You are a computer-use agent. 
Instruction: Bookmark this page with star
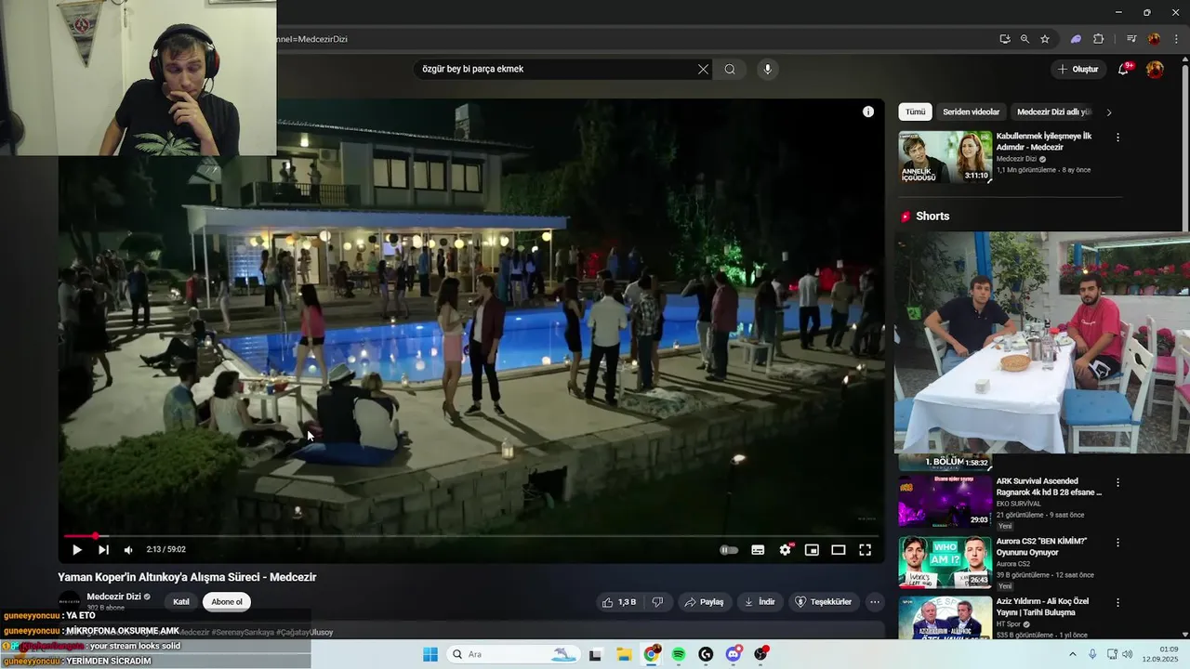(x=1045, y=39)
